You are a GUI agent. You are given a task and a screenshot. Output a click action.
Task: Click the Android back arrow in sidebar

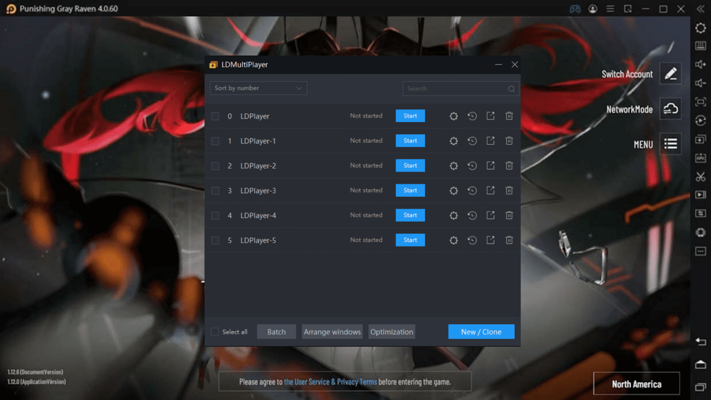pos(700,342)
